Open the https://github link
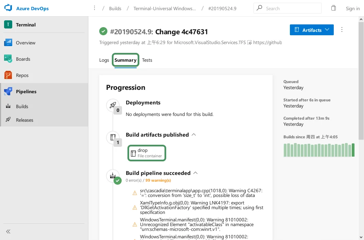This screenshot has width=364, height=240. [267, 43]
